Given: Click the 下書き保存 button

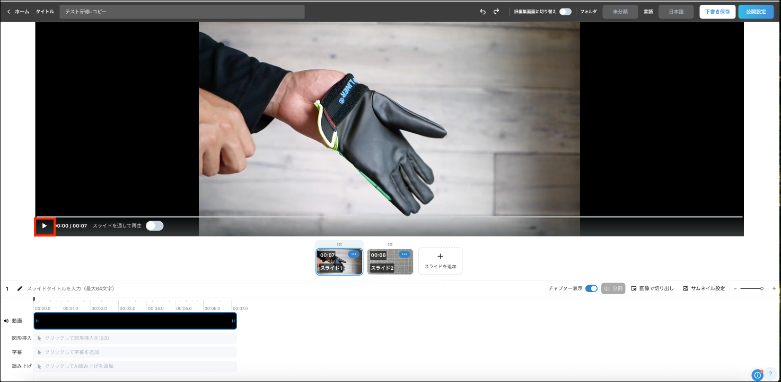Looking at the screenshot, I should 717,12.
